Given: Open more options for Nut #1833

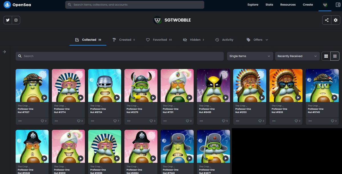Looking at the screenshot, I should (x=274, y=121).
